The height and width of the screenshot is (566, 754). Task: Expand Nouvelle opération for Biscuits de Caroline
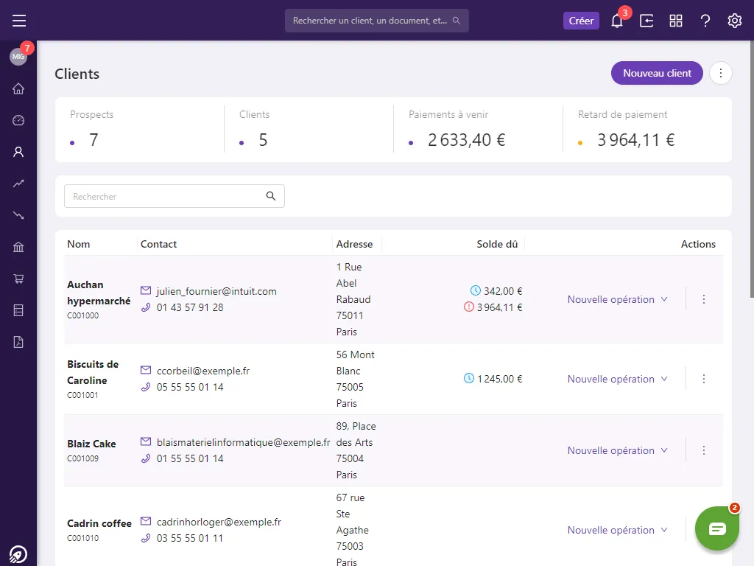click(x=618, y=379)
